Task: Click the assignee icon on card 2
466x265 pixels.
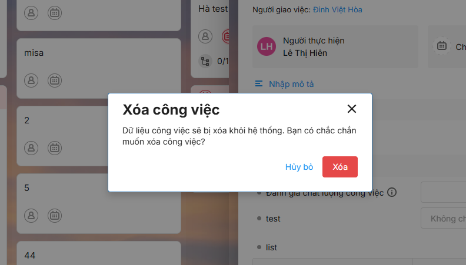Action: (31, 148)
